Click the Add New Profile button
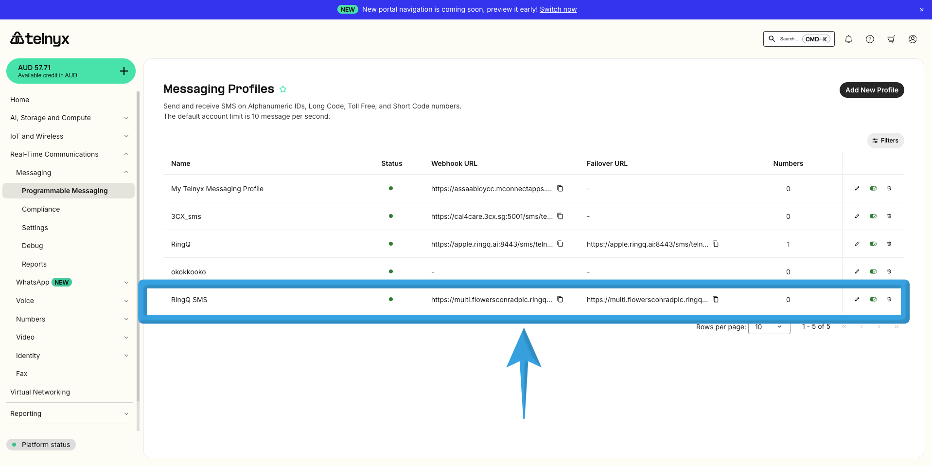 click(x=871, y=90)
